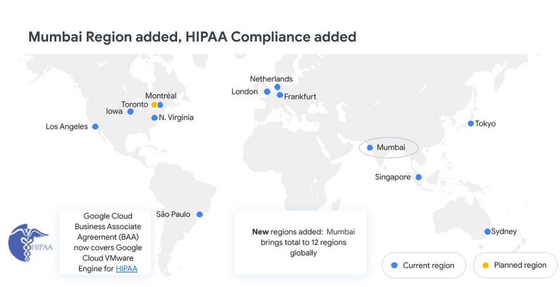Click the N. Virginia region dot
This screenshot has width=560, height=287.
click(x=154, y=118)
